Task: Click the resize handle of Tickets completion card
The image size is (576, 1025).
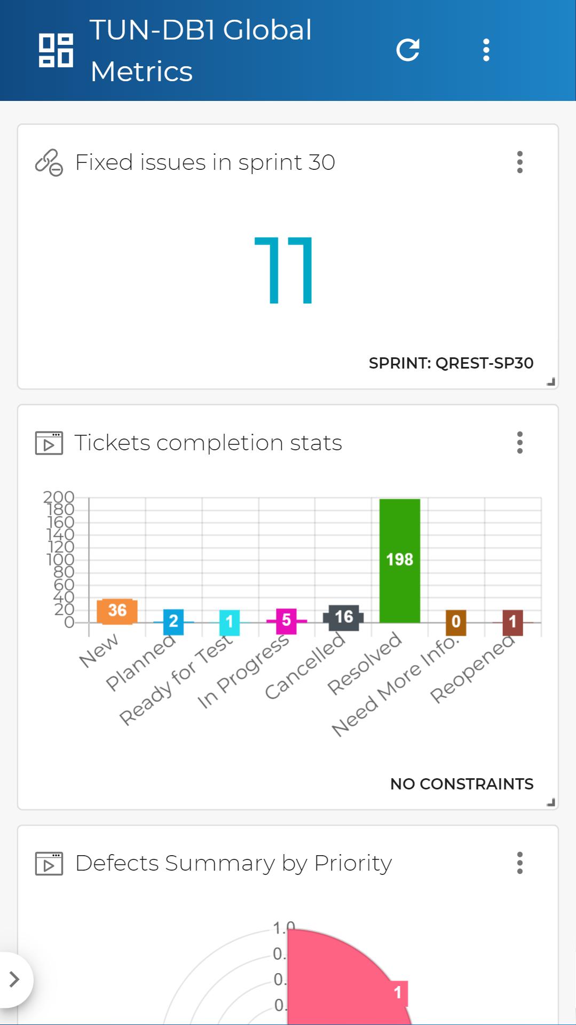Action: click(551, 802)
